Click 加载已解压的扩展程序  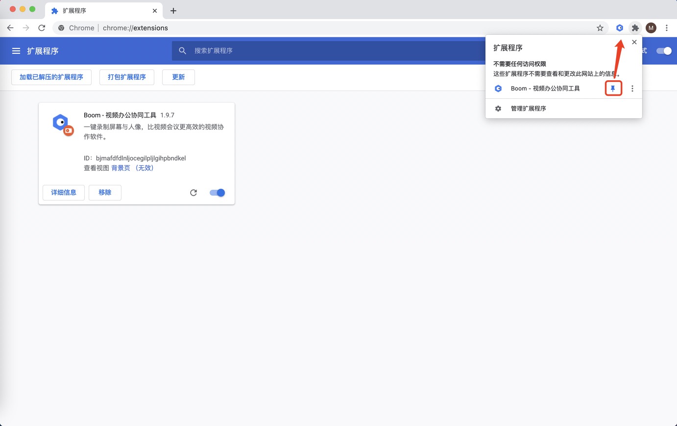(51, 77)
